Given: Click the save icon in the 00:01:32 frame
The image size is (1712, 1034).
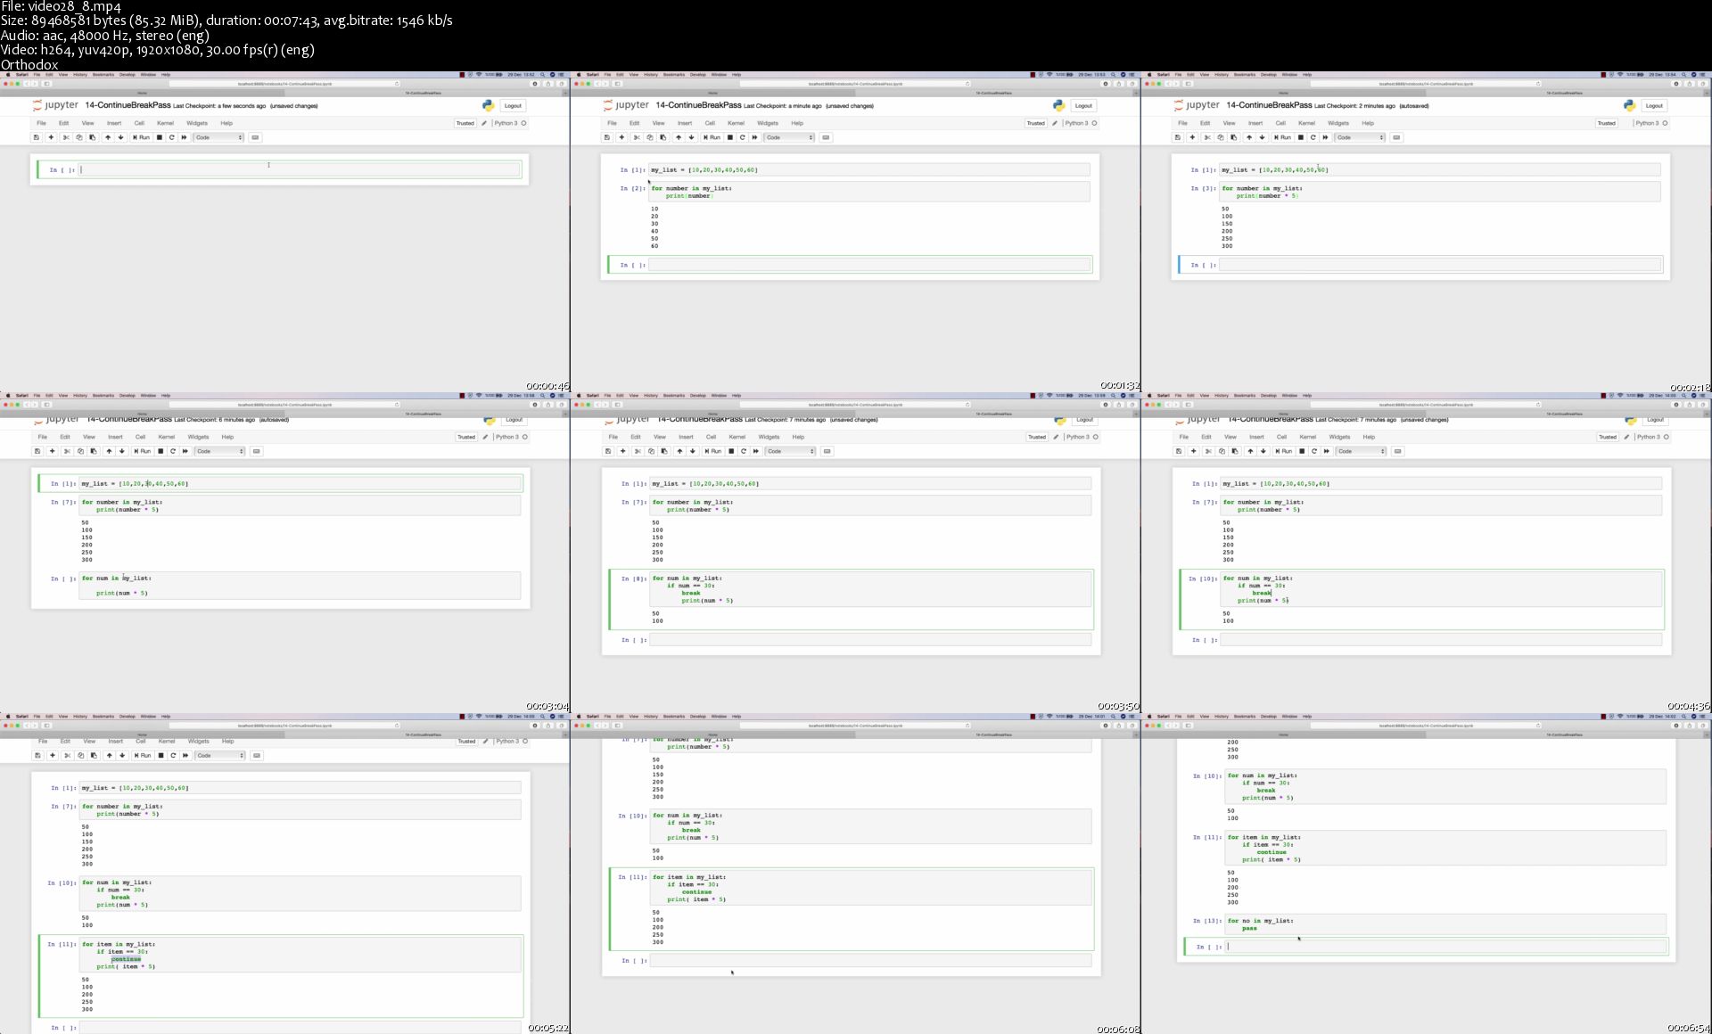Looking at the screenshot, I should tap(607, 137).
